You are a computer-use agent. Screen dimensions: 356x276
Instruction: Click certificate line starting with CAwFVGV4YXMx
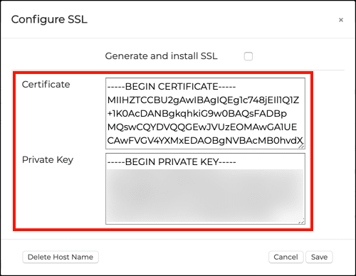pos(205,141)
